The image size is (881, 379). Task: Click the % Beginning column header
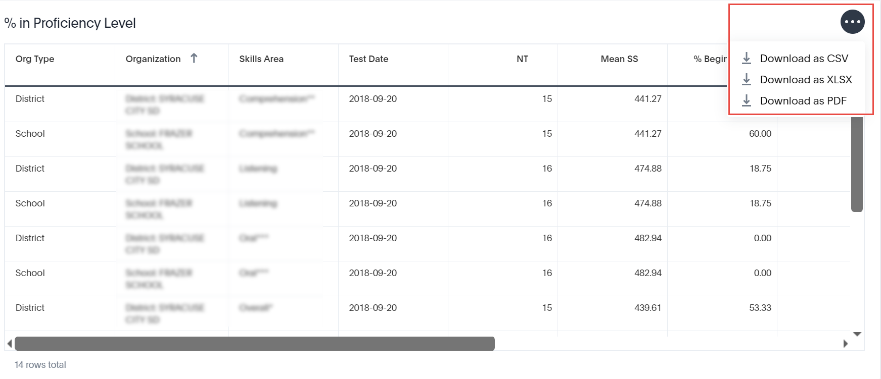tap(710, 59)
